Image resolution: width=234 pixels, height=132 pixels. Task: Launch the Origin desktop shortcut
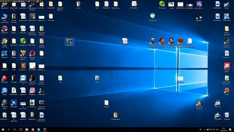coord(227,91)
